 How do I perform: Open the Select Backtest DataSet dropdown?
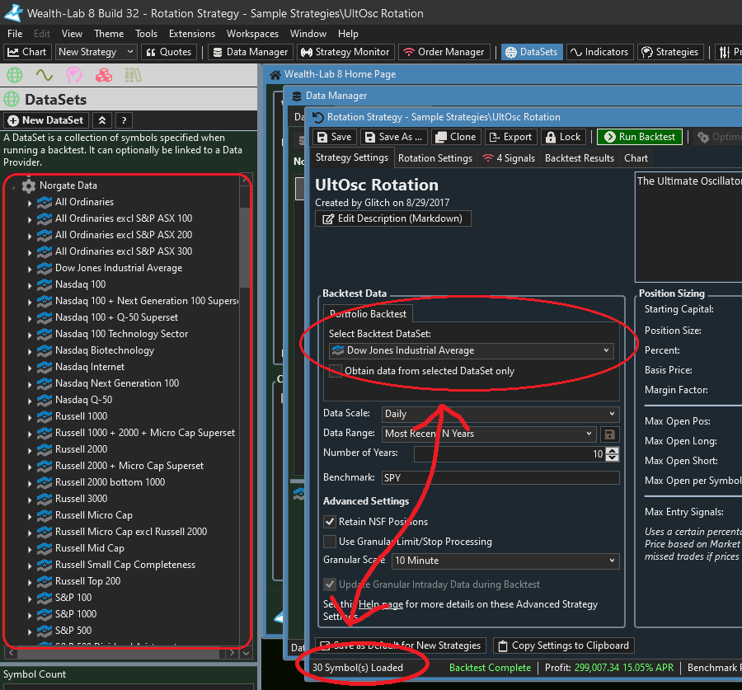tap(472, 350)
